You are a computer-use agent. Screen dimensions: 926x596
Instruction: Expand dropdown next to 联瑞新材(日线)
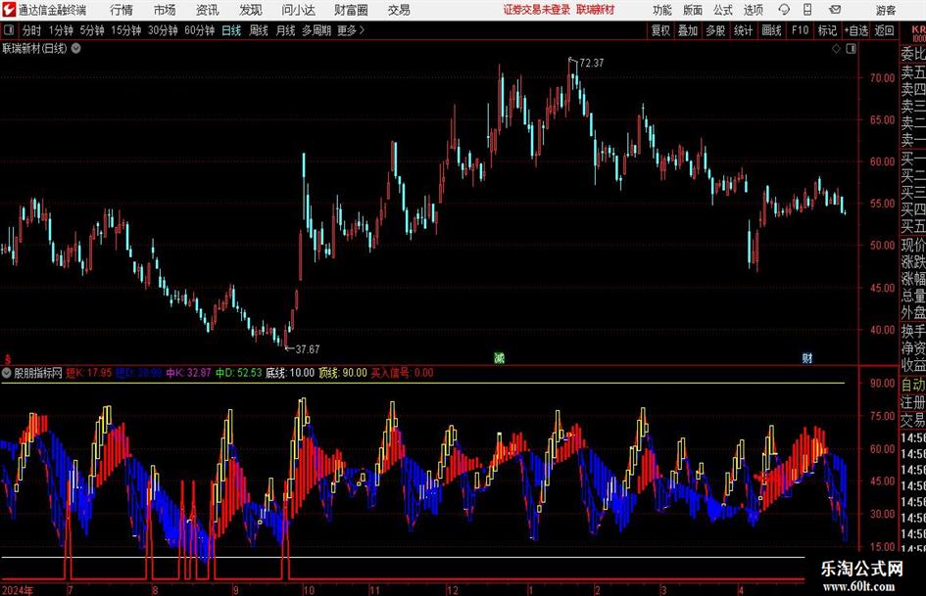(76, 48)
